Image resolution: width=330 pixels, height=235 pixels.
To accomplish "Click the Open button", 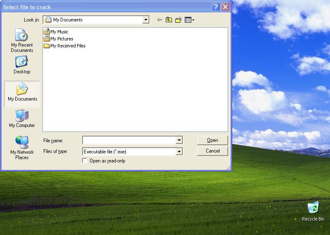I will pyautogui.click(x=212, y=140).
